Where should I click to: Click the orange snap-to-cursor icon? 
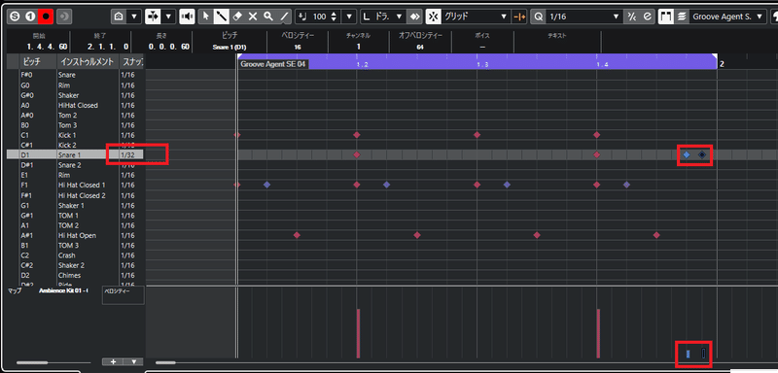point(519,17)
